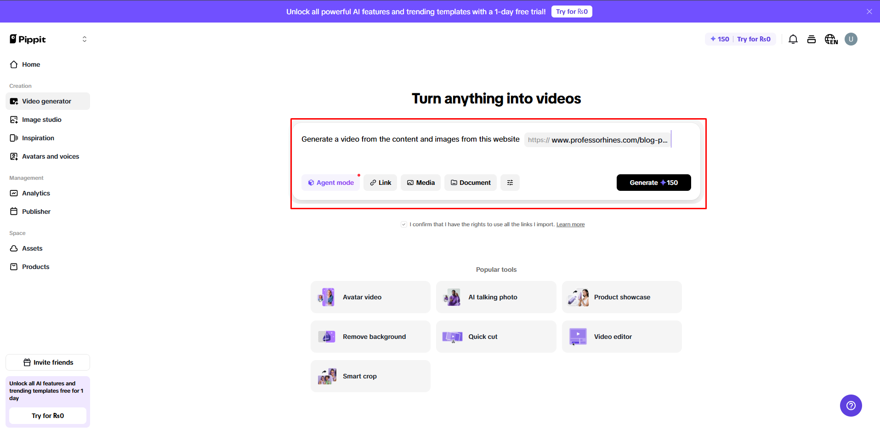880x435 pixels.
Task: Open Video generator section
Action: coord(48,101)
